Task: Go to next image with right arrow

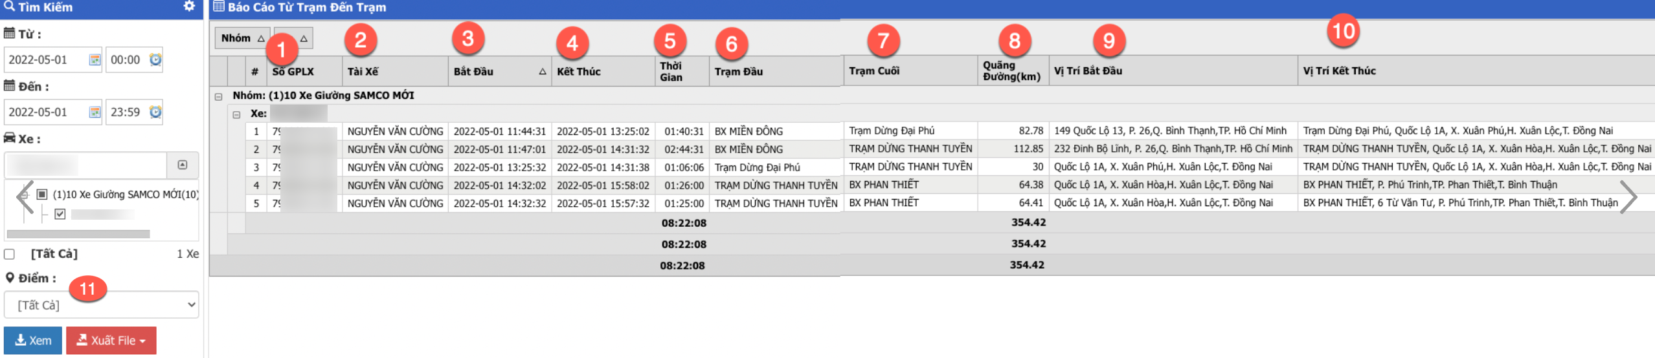Action: coord(1628,197)
